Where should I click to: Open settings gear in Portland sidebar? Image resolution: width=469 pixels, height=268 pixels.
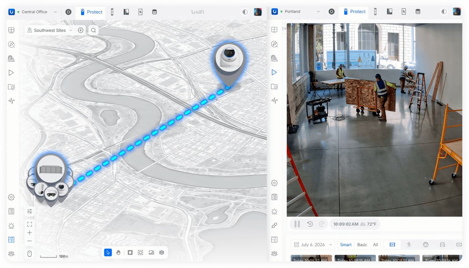tap(274, 183)
